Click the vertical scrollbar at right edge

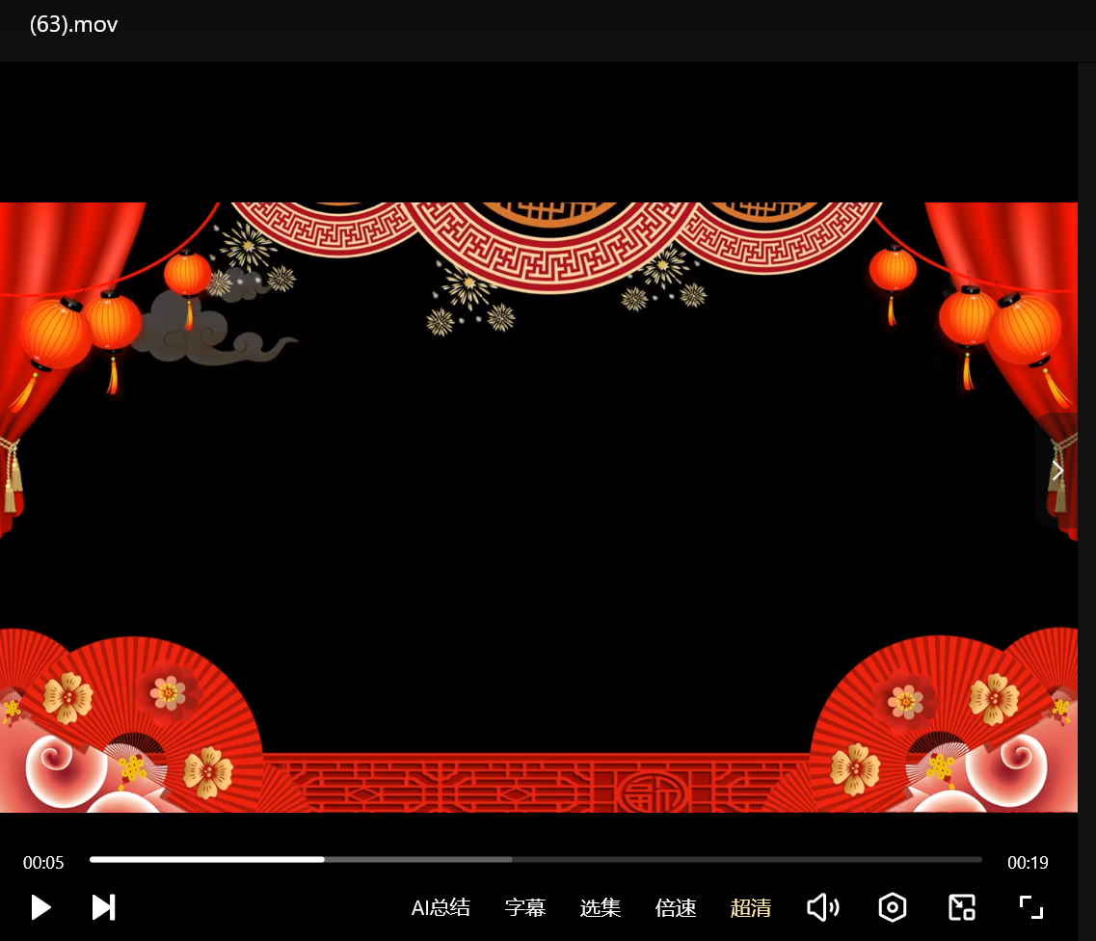pos(1086,482)
